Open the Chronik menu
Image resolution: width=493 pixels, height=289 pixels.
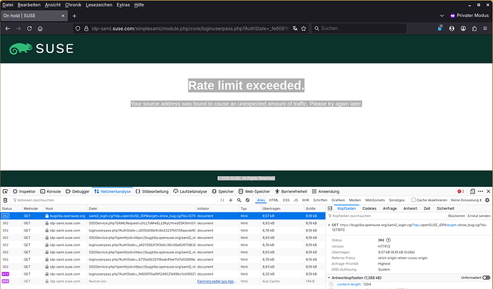point(73,5)
